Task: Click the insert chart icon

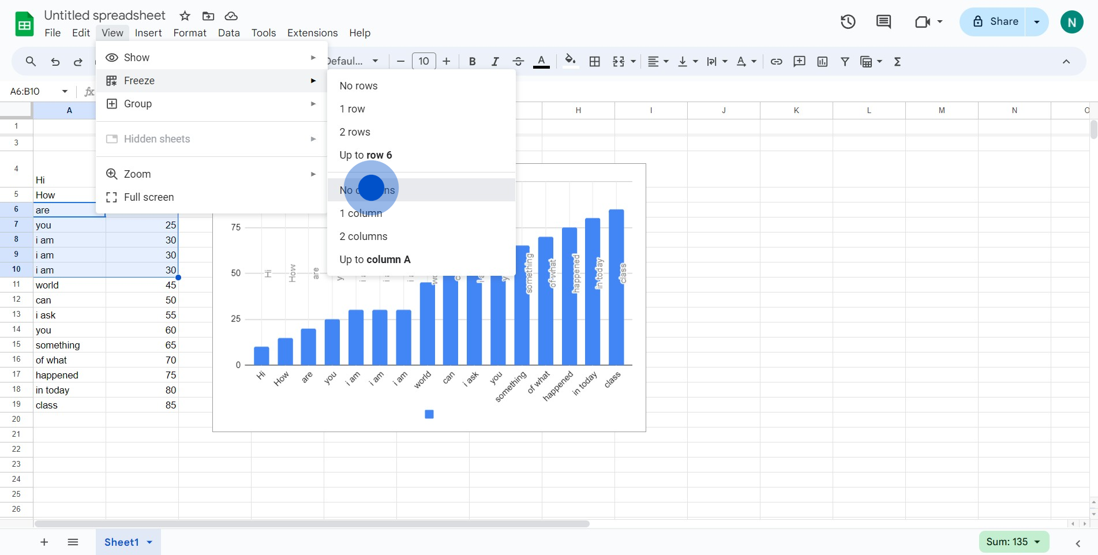Action: pyautogui.click(x=822, y=62)
